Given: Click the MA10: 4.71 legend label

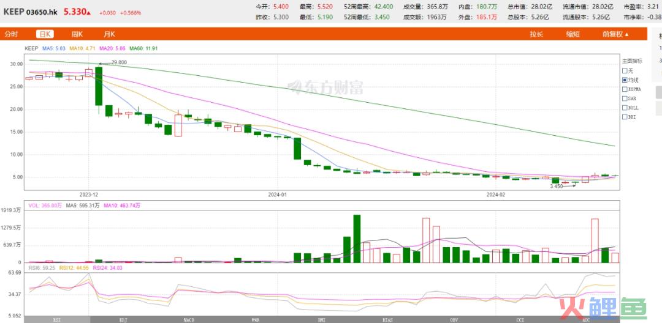Looking at the screenshot, I should [x=82, y=49].
